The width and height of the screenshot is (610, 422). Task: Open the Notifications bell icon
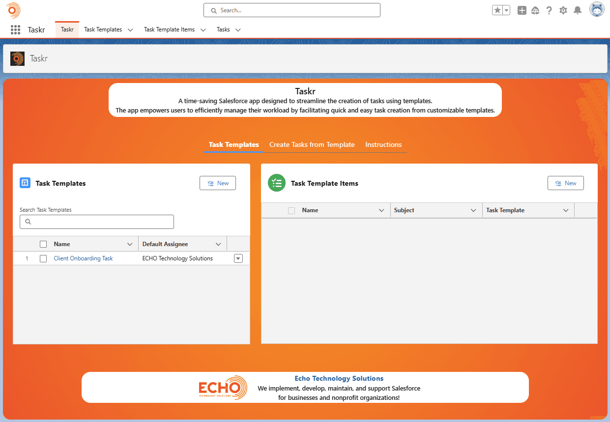pos(578,10)
